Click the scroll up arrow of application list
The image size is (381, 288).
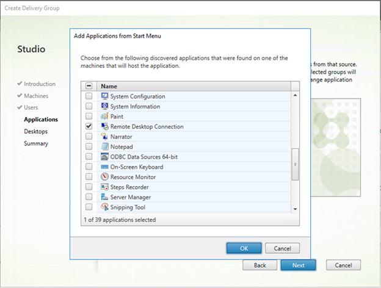tap(296, 95)
